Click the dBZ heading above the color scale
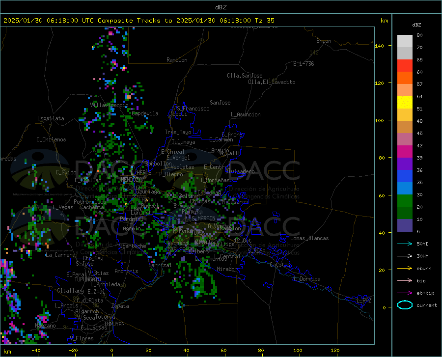The height and width of the screenshot is (357, 442). tap(416, 25)
